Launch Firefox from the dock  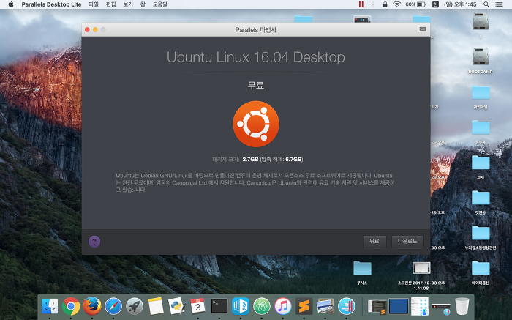(91, 307)
